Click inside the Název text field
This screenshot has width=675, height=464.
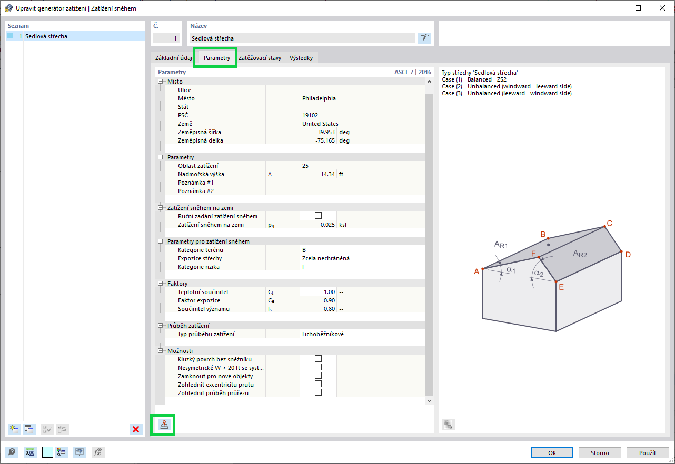[x=300, y=37]
